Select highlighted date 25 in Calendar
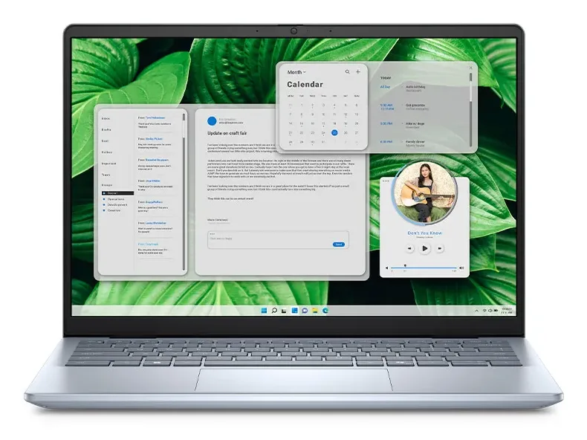 point(334,132)
